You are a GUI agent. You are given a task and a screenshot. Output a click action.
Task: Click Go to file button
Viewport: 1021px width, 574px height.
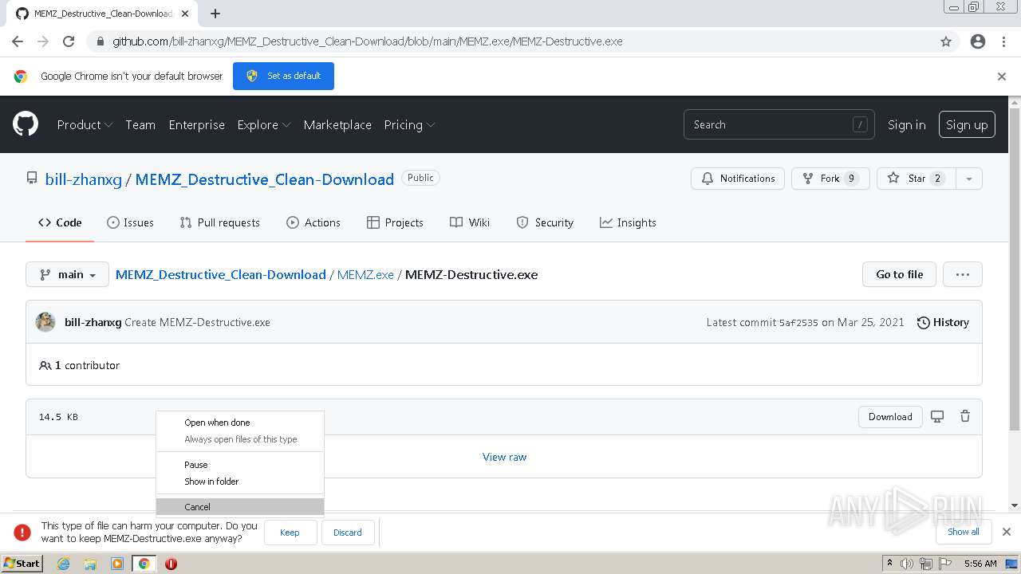click(899, 274)
